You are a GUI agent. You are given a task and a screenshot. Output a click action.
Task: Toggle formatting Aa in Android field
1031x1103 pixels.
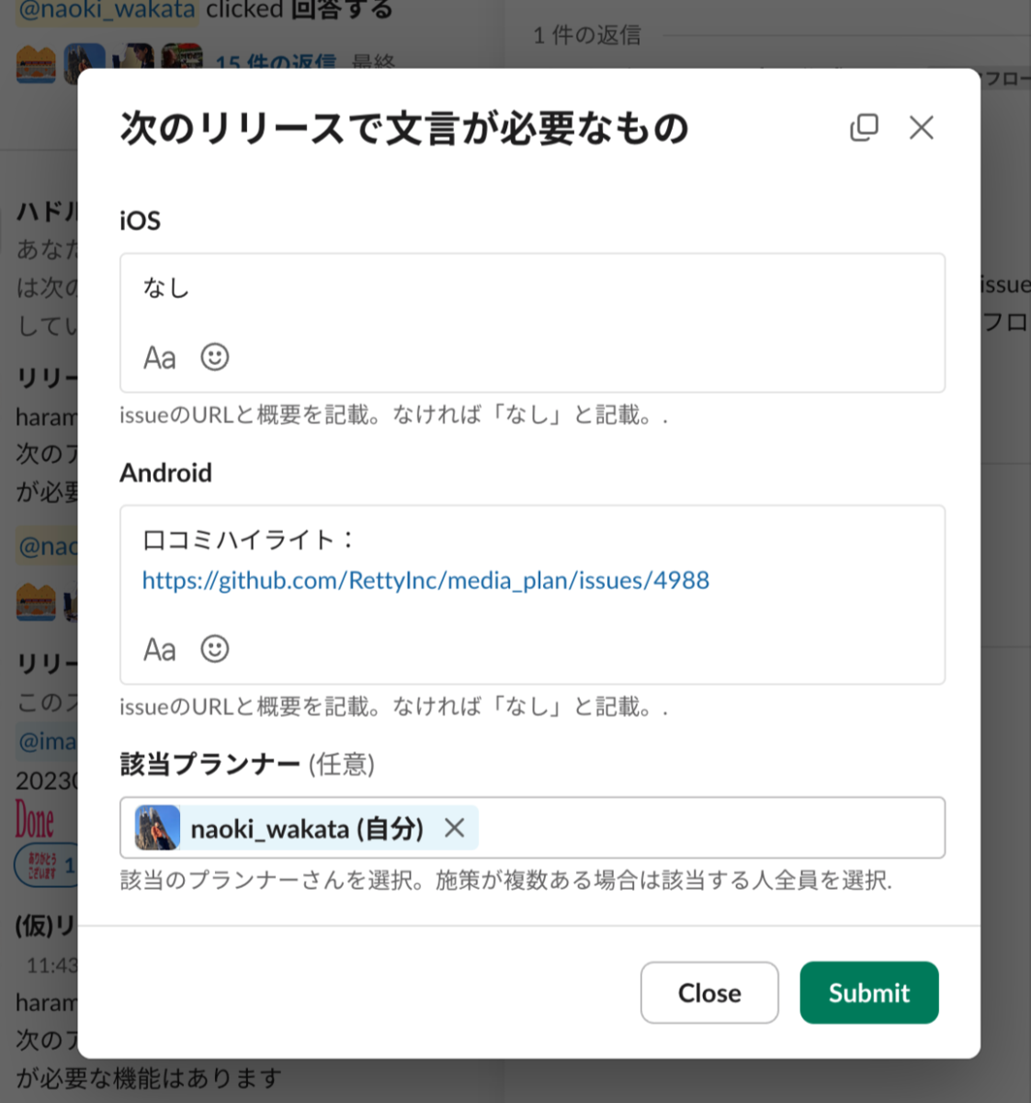[159, 650]
